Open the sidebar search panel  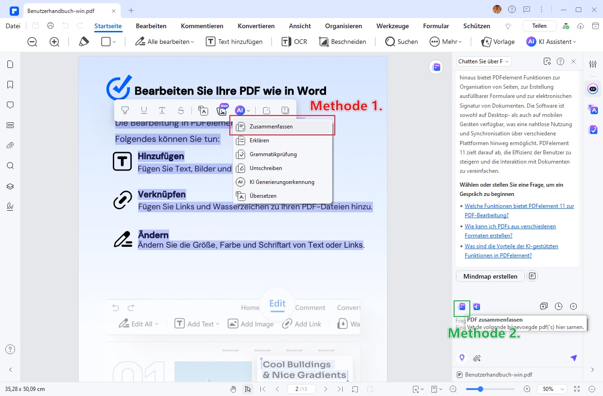point(10,166)
